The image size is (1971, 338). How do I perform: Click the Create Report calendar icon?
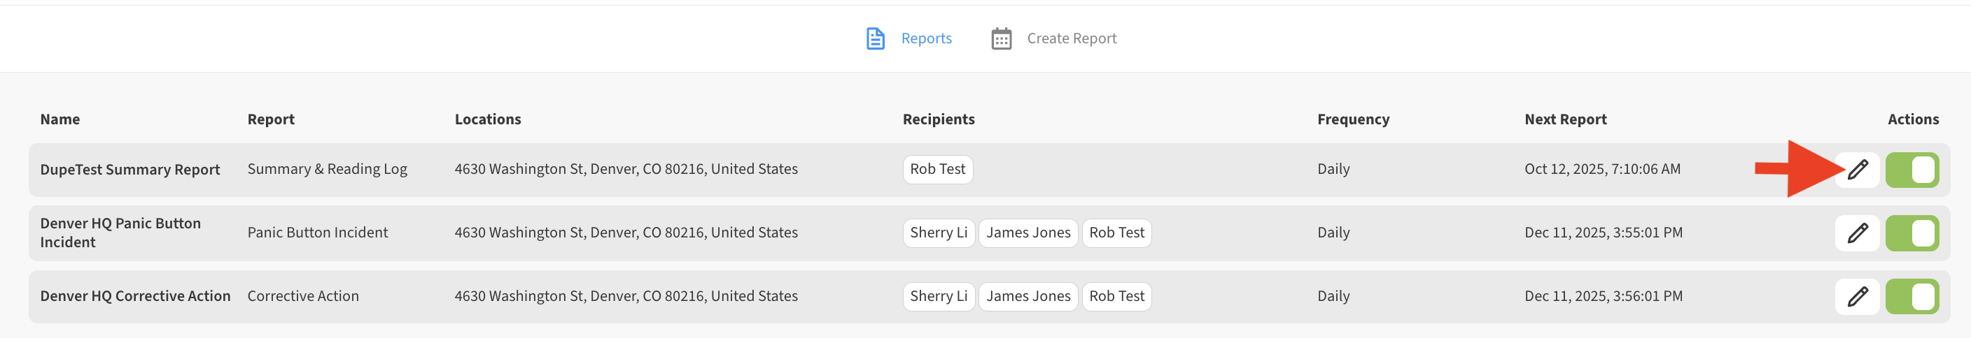(1001, 38)
